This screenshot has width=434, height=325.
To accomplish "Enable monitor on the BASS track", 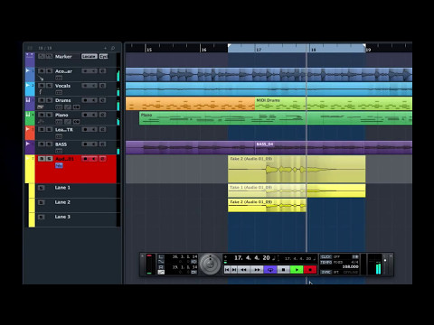I will (x=94, y=144).
